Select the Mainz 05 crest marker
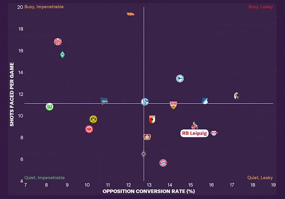The image size is (285, 199). click(58, 42)
